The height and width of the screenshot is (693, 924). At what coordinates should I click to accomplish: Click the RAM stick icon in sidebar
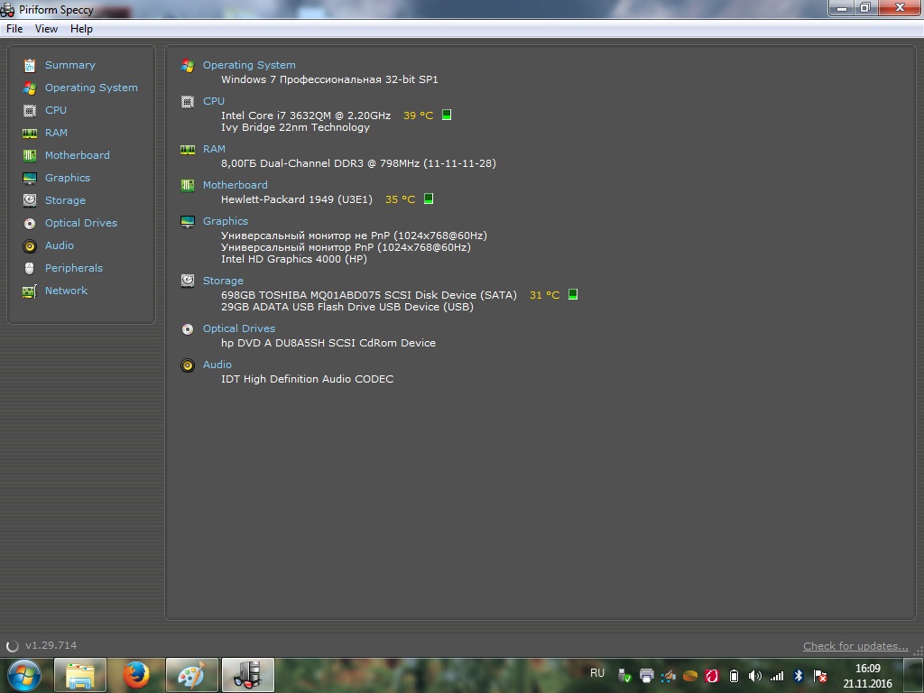(30, 134)
